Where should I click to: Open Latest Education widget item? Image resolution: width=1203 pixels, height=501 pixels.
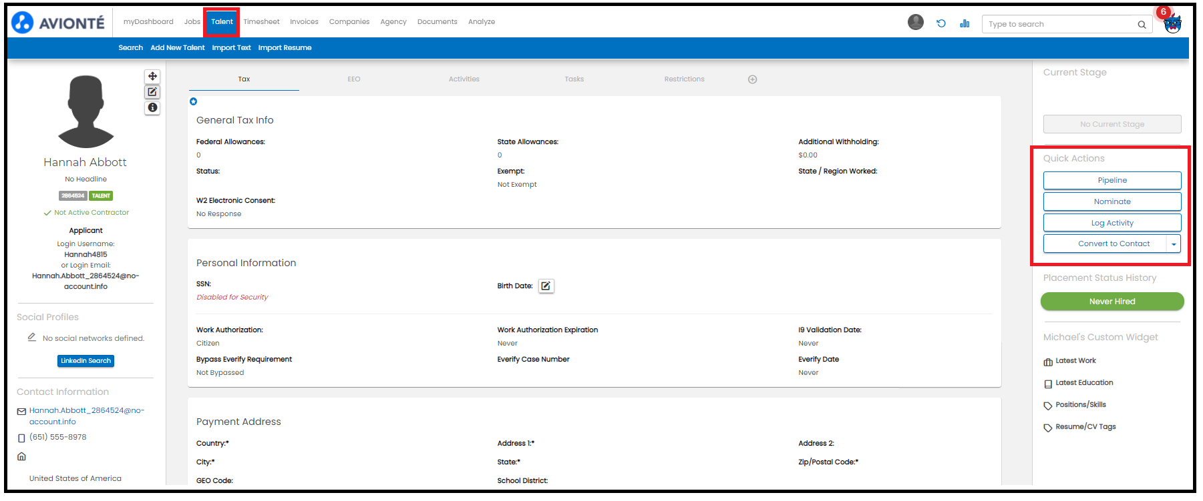click(x=1084, y=383)
